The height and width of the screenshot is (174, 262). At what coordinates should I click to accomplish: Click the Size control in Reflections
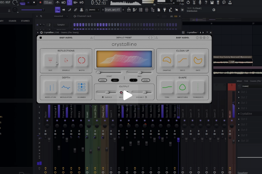point(51,60)
